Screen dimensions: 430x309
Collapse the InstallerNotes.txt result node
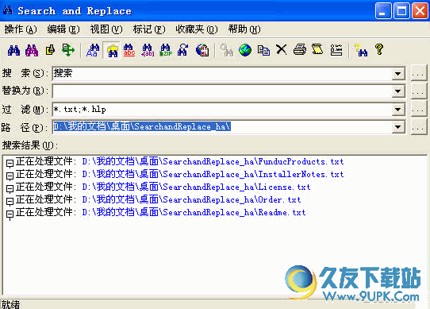click(10, 176)
